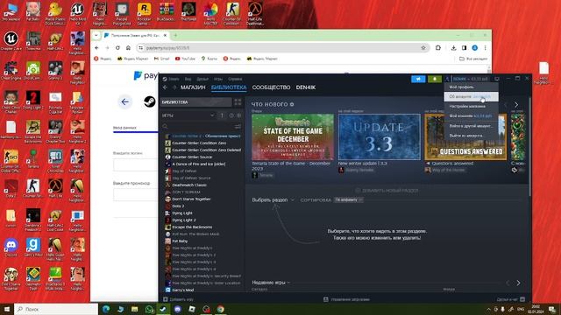561x315 pixels.
Task: Bookmark the page with Chrome star
Action: click(423, 48)
